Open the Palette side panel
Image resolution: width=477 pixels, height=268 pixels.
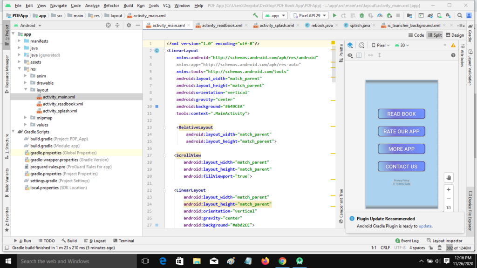(341, 53)
